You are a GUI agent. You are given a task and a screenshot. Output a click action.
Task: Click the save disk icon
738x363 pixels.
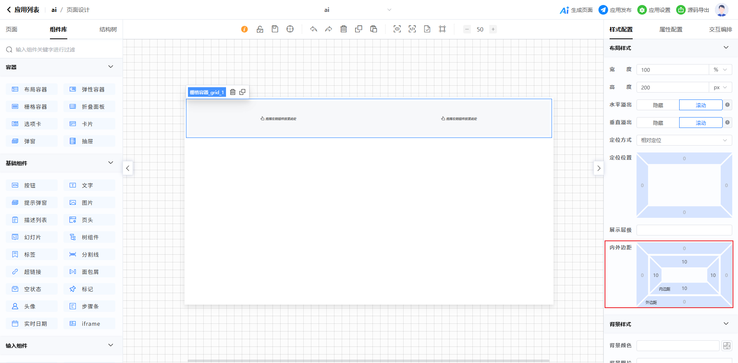(x=275, y=29)
